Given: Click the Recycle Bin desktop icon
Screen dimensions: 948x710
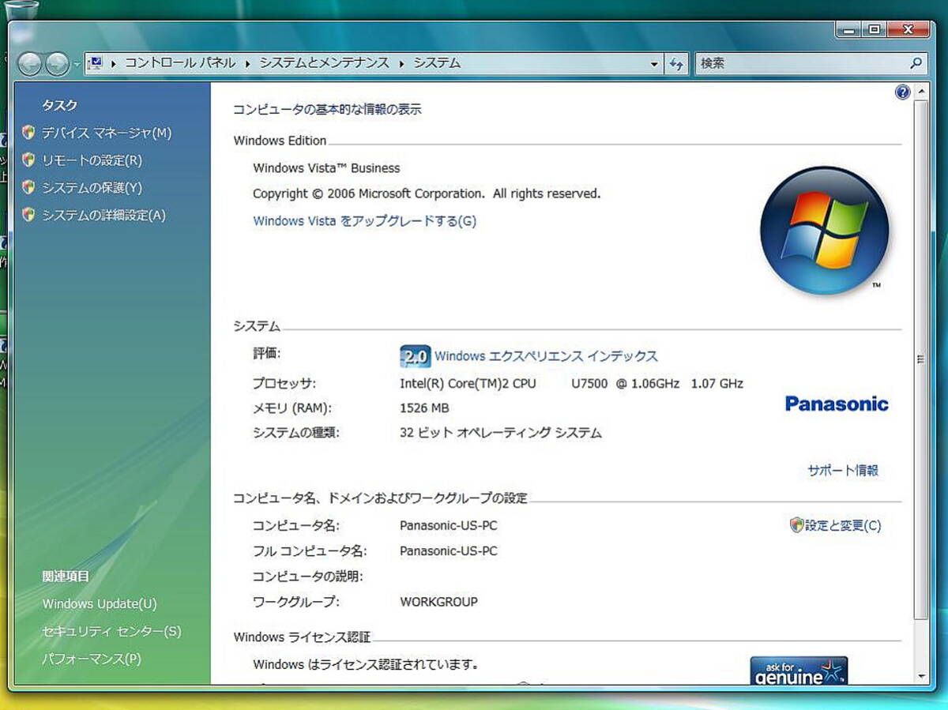Looking at the screenshot, I should (x=22, y=9).
